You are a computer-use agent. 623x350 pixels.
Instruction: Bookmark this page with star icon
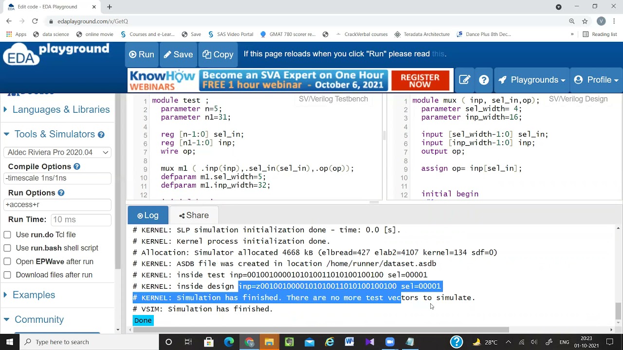pos(585,21)
